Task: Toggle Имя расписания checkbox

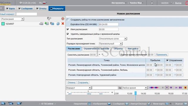Action: [68, 29]
